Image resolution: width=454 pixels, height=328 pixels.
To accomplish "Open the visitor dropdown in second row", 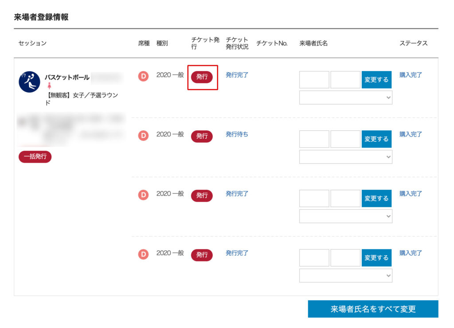I will click(x=345, y=157).
